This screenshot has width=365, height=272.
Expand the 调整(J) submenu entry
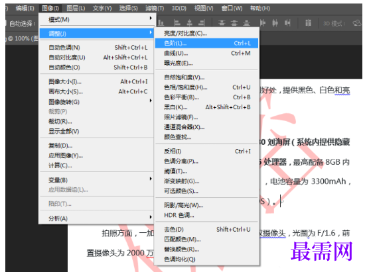coord(96,33)
